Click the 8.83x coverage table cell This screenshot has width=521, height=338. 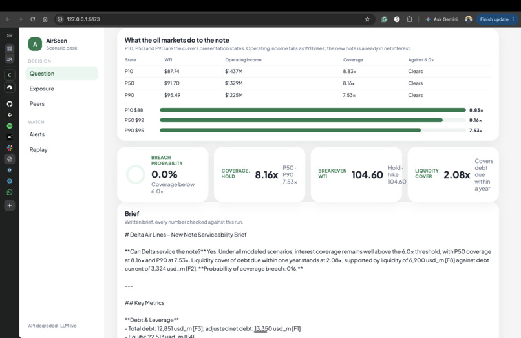click(350, 72)
